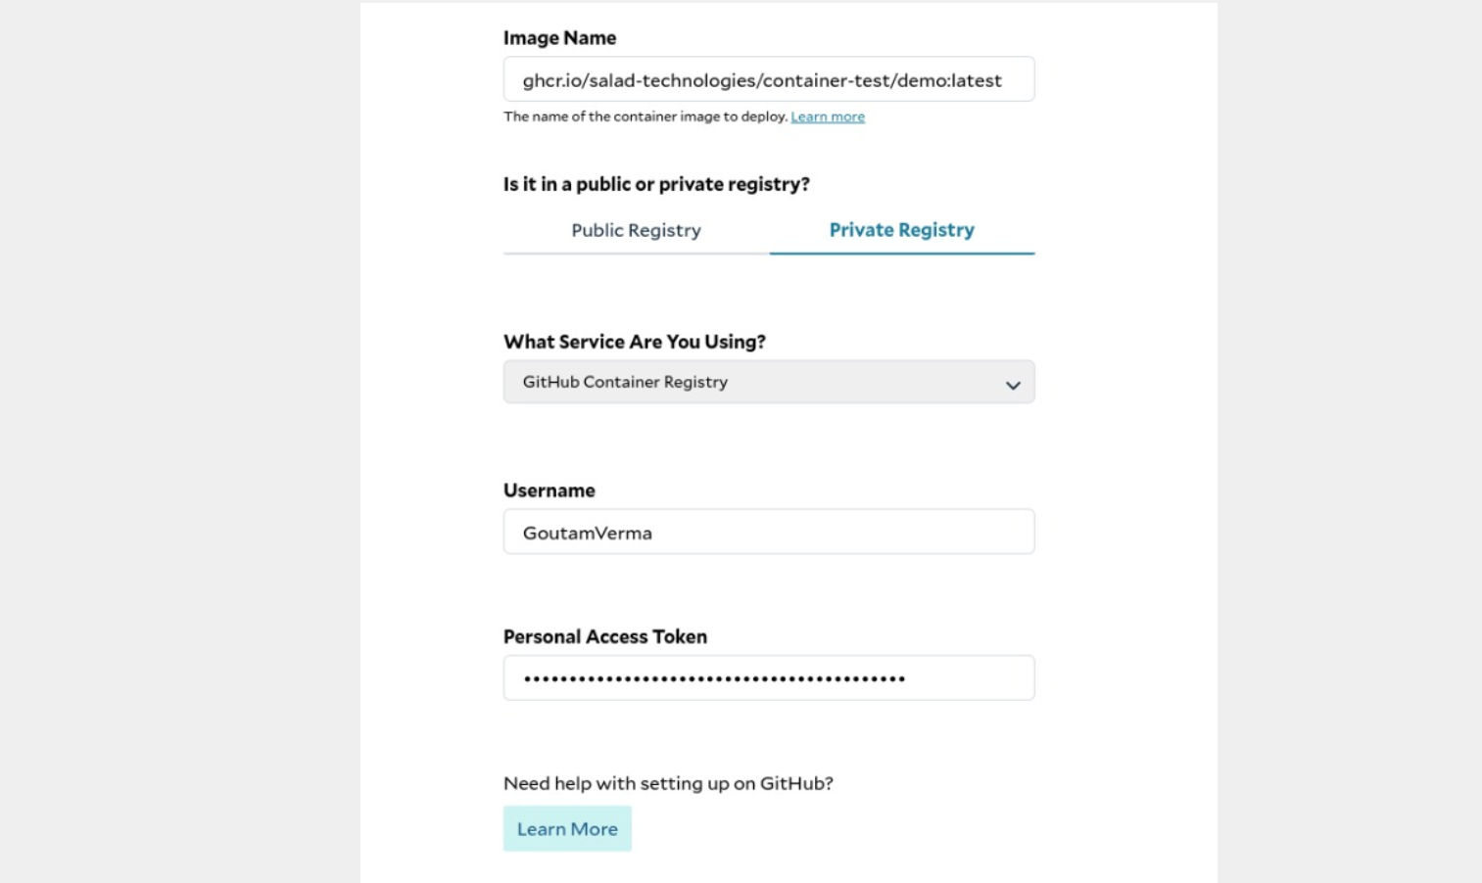Click the masked Personal Access Token field

tap(769, 677)
